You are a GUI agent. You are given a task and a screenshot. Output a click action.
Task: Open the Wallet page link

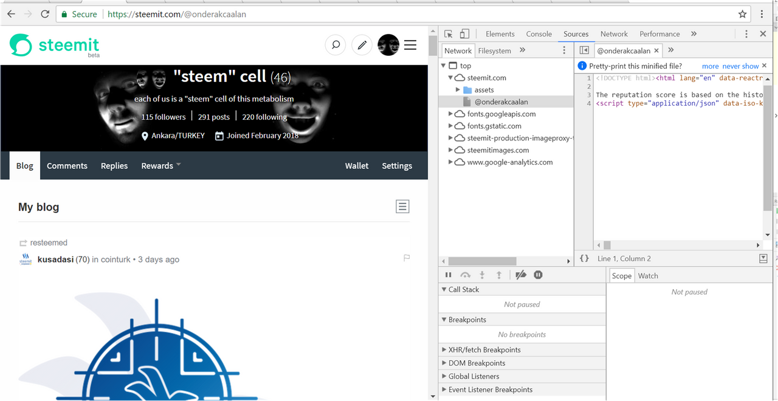pyautogui.click(x=357, y=166)
